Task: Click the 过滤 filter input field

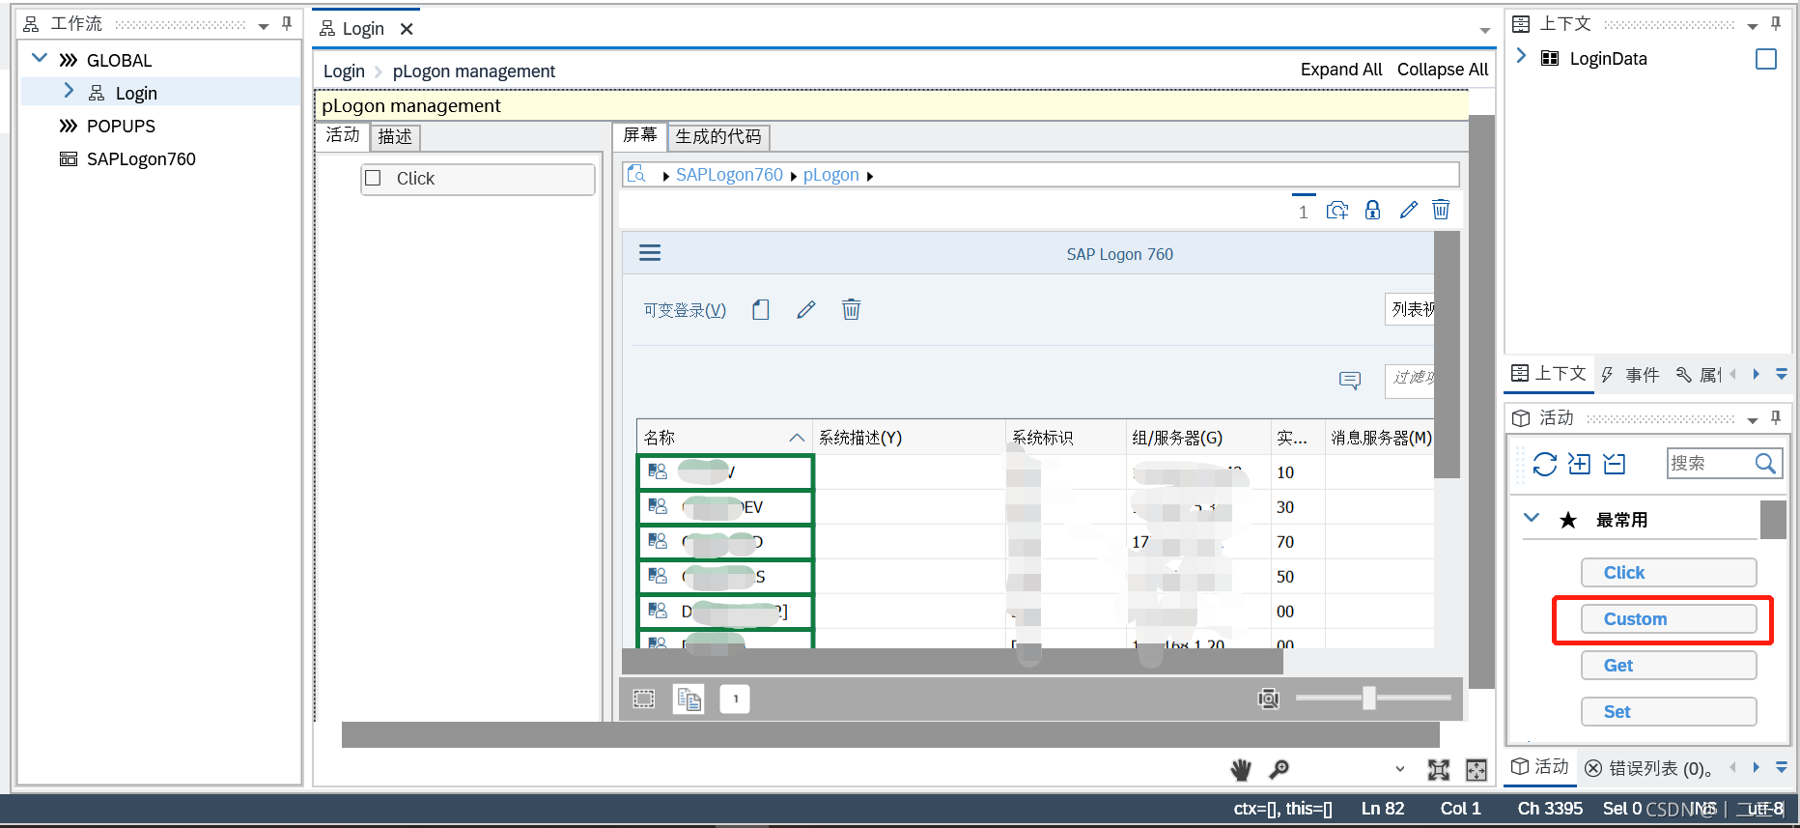Action: click(x=1410, y=380)
